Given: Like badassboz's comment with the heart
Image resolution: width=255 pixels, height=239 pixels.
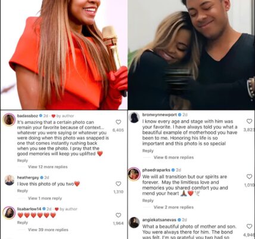Looking at the screenshot, I should tap(118, 122).
